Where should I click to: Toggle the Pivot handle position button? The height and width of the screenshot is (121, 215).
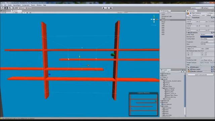coord(21,8)
